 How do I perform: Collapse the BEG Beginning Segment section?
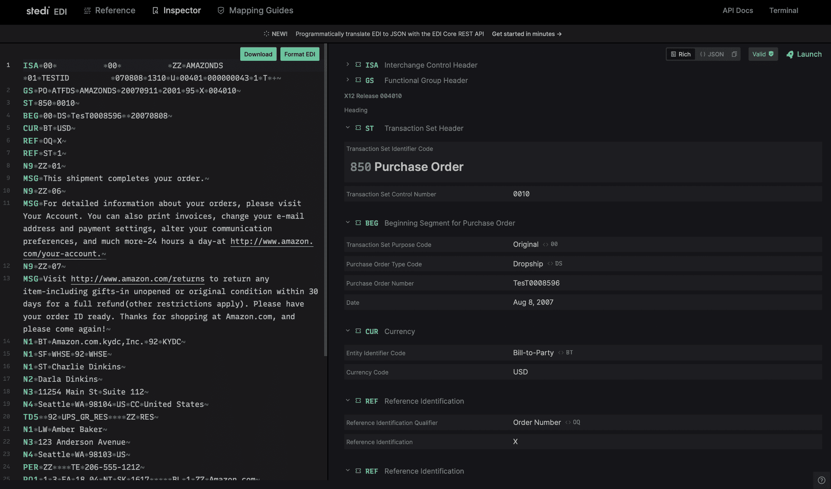pyautogui.click(x=348, y=223)
